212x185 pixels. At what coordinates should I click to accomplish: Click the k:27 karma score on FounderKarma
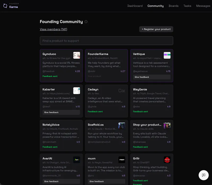point(123,71)
